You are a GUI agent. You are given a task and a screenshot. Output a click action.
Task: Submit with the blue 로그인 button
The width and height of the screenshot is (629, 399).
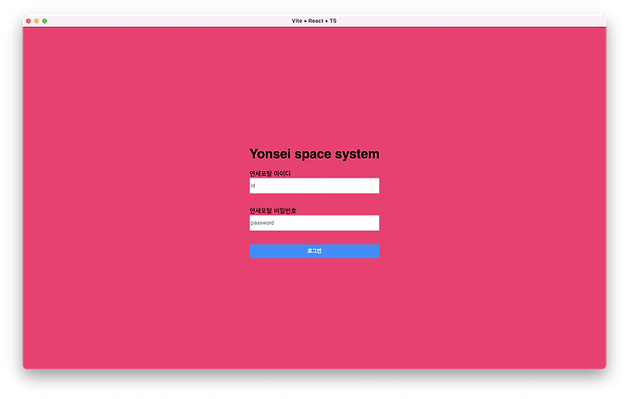[x=314, y=251]
